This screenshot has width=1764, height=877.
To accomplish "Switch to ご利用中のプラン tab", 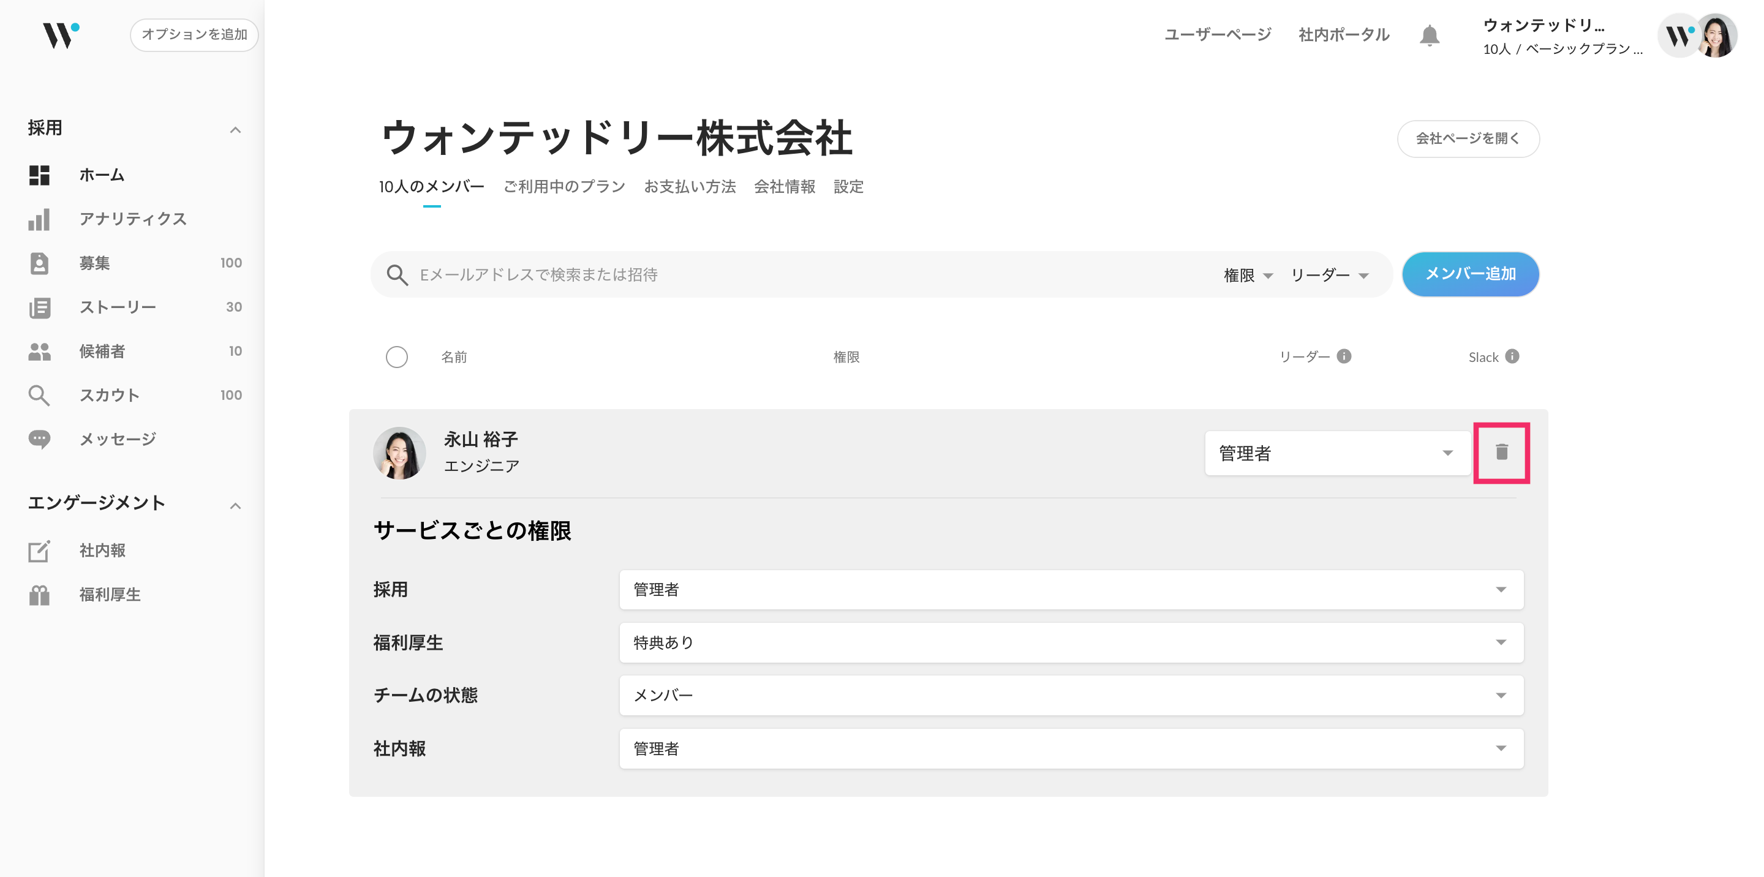I will tap(563, 186).
